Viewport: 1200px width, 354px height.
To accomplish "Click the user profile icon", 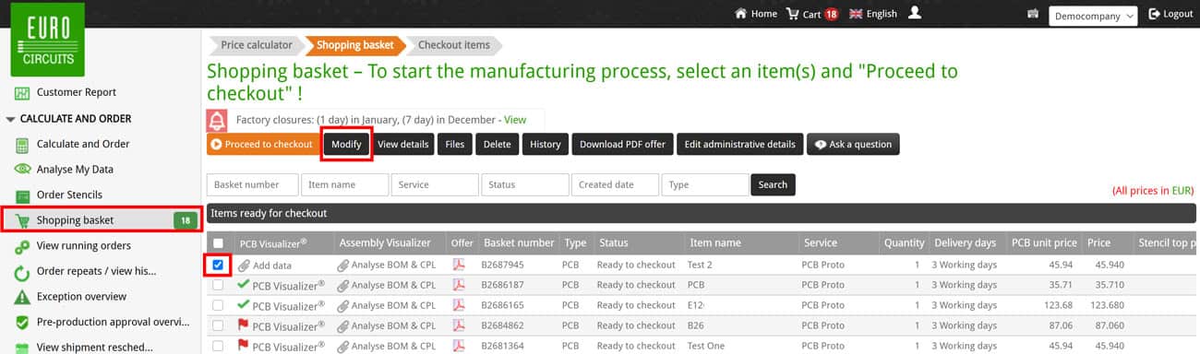I will [x=915, y=13].
